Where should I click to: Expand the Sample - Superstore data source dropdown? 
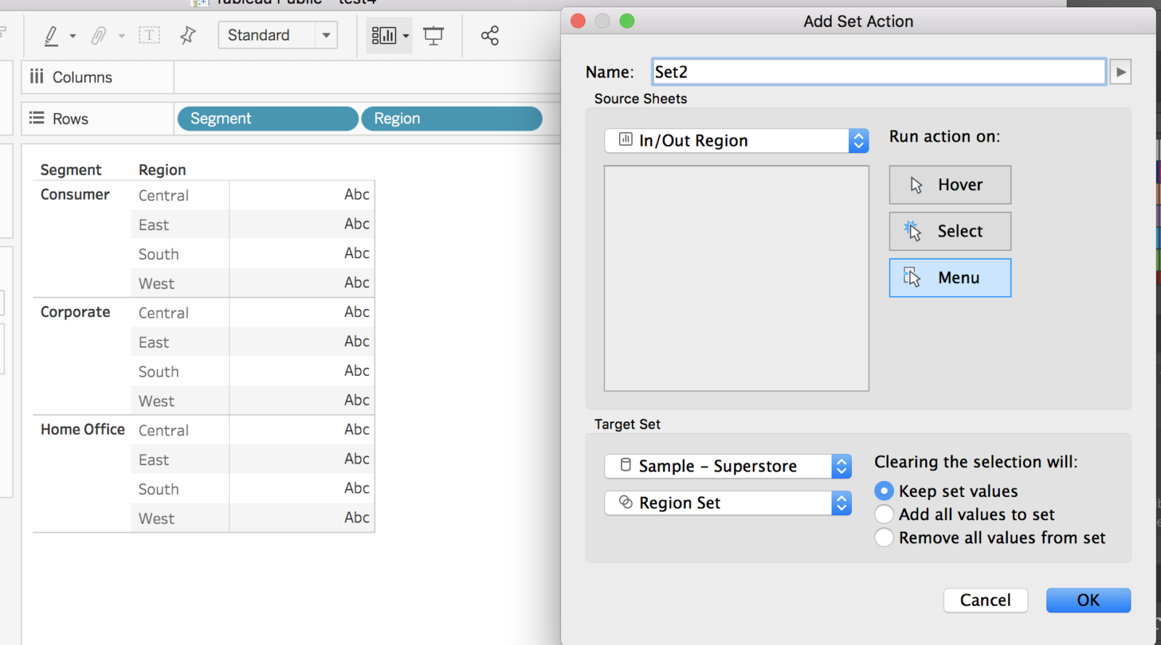pos(728,467)
